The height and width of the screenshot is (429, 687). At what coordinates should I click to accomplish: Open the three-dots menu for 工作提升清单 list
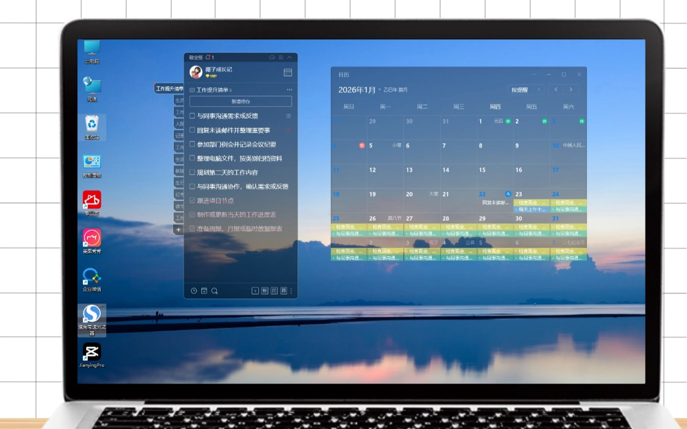[289, 90]
